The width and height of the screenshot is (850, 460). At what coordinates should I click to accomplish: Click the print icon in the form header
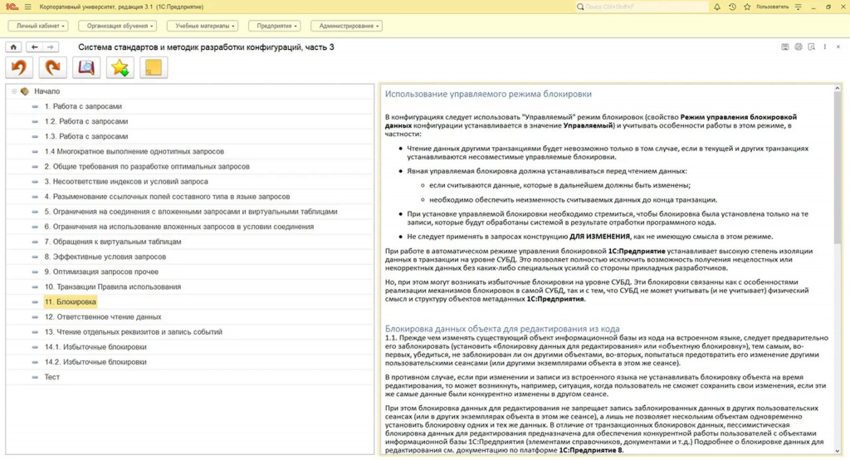[x=798, y=47]
